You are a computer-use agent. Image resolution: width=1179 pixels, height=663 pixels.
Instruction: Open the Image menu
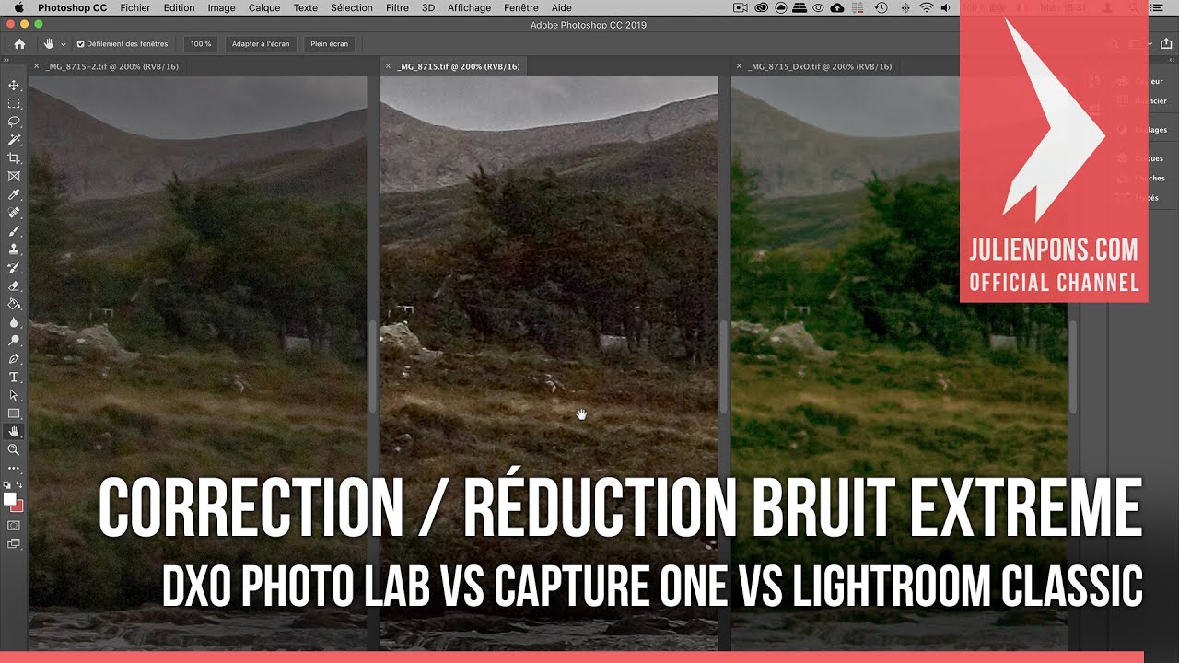[221, 7]
